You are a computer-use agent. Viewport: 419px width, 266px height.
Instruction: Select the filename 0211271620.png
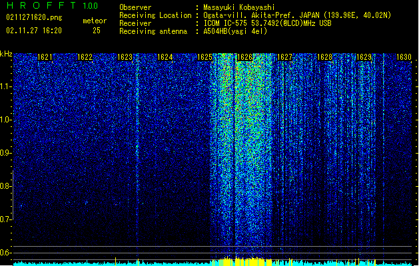34,17
